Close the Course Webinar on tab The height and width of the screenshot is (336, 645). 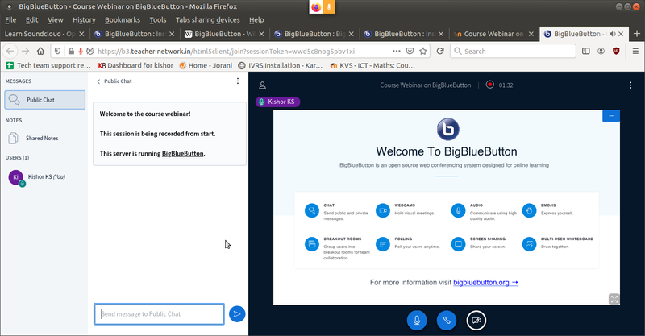click(531, 34)
